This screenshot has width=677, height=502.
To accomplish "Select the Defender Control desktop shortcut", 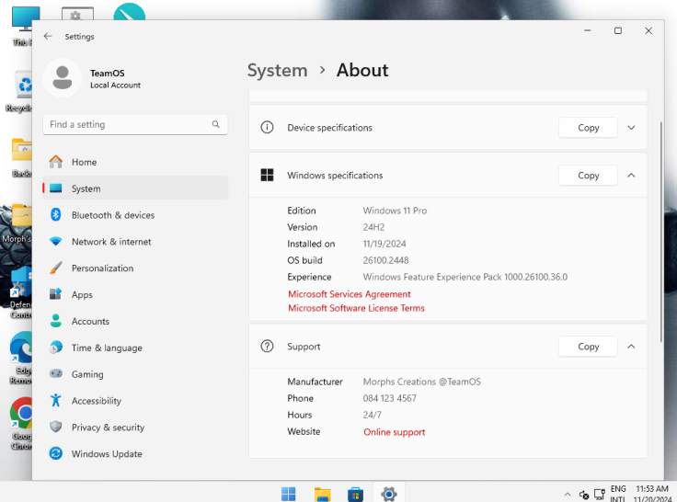I will point(21,293).
